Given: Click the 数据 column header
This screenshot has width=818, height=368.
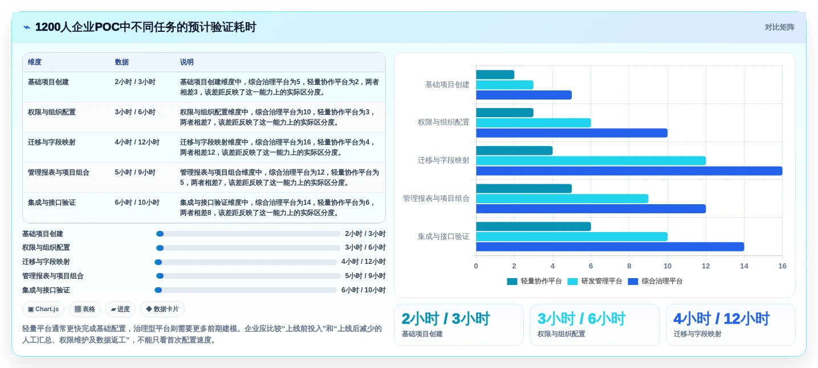Looking at the screenshot, I should click(121, 62).
